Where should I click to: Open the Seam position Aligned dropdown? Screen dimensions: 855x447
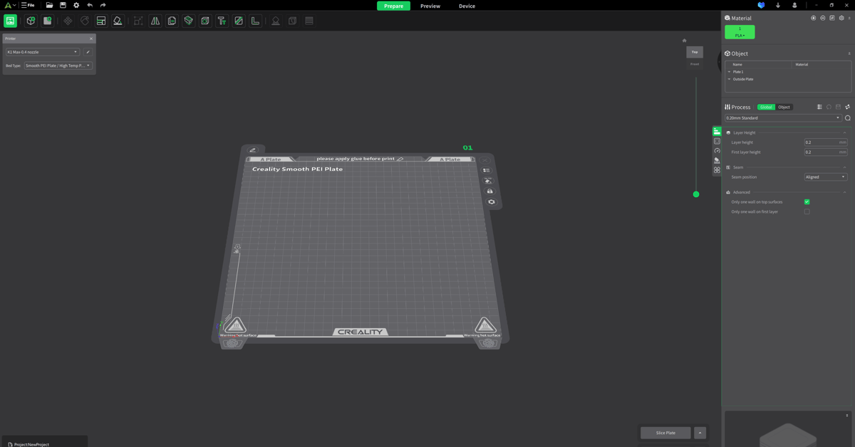coord(825,177)
